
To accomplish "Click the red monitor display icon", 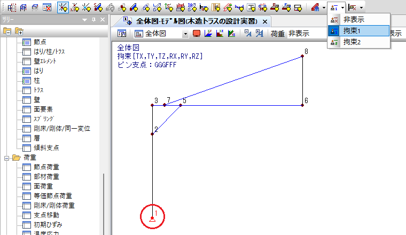I will 197,34.
